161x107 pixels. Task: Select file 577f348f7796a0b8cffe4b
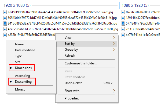pyautogui.click(x=143, y=23)
